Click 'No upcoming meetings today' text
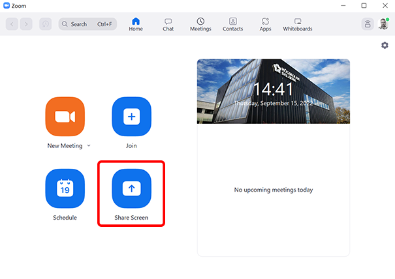This screenshot has width=395, height=279. point(274,190)
